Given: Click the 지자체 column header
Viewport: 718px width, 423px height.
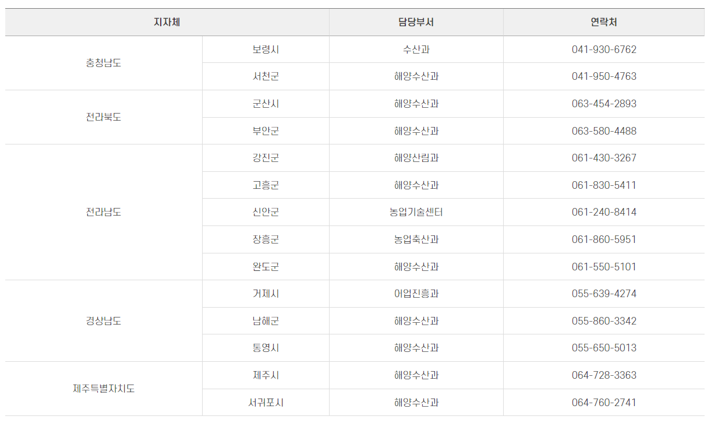Looking at the screenshot, I should click(x=167, y=22).
